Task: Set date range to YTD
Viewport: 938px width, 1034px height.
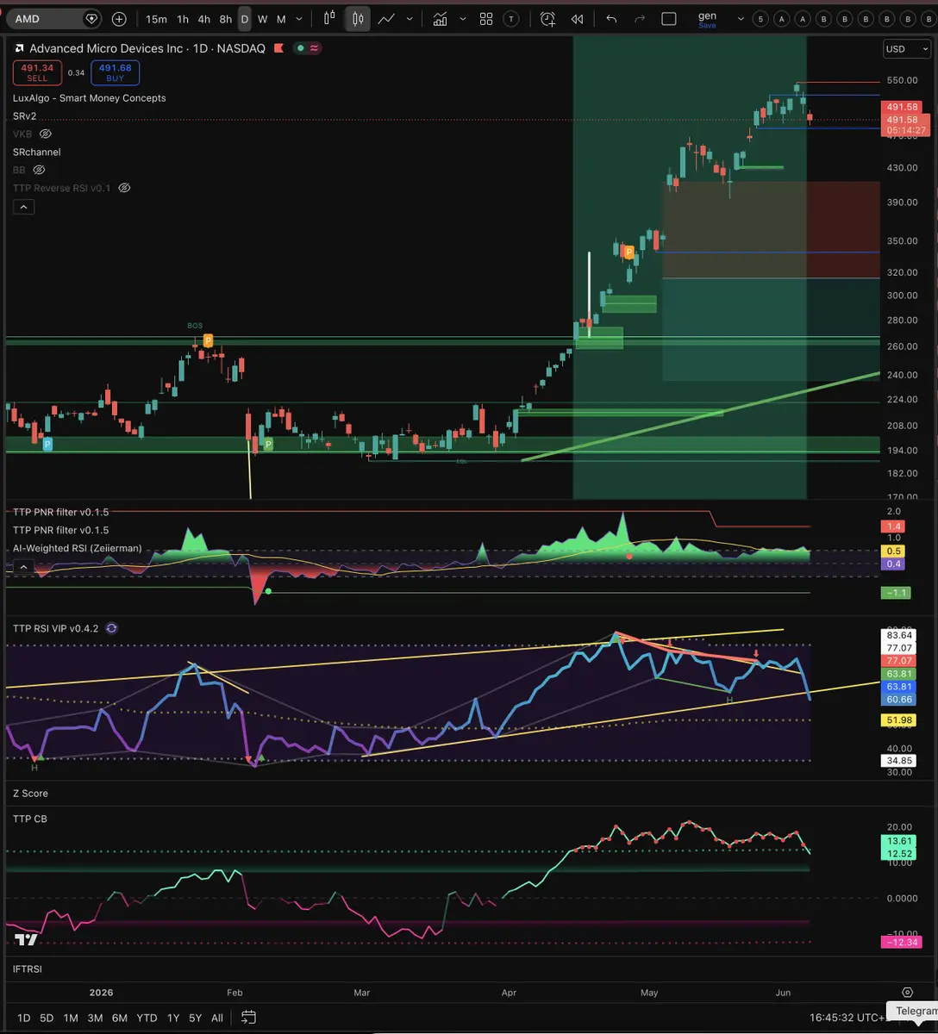Action: coord(147,1018)
